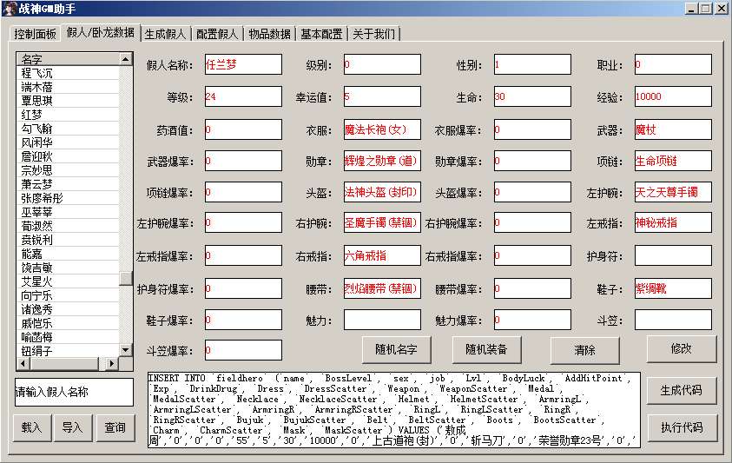This screenshot has height=463, width=732.
Task: Select 向宁乐 in the name list
Action: [68, 295]
